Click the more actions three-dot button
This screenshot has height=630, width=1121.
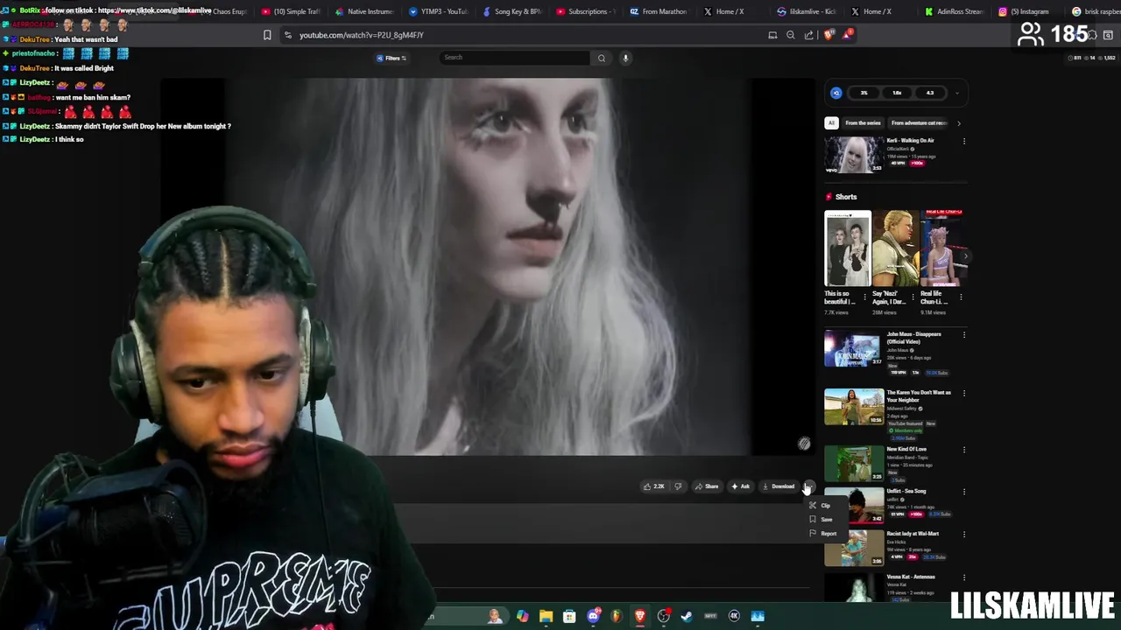click(808, 486)
